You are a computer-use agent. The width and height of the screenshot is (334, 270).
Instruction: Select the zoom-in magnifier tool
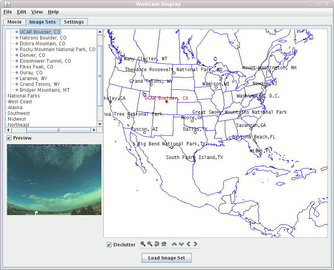pyautogui.click(x=142, y=244)
